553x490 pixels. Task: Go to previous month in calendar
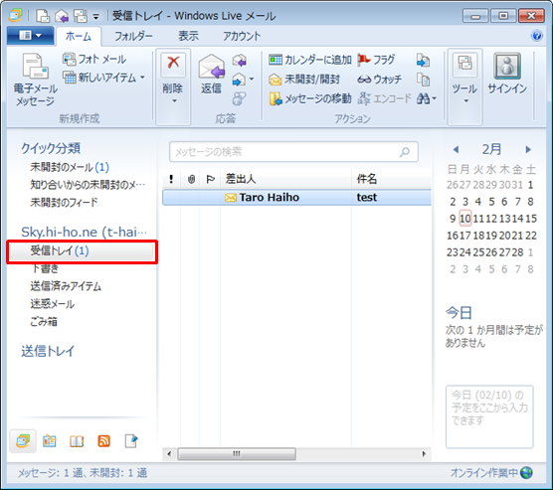pos(456,149)
